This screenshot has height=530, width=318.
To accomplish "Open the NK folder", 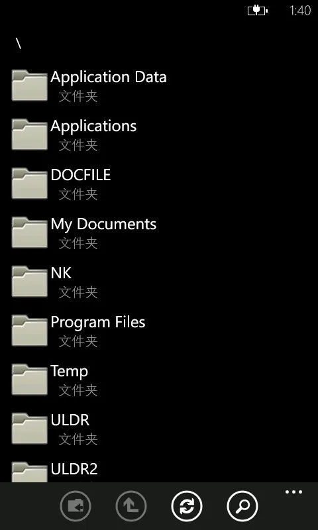I will click(159, 282).
